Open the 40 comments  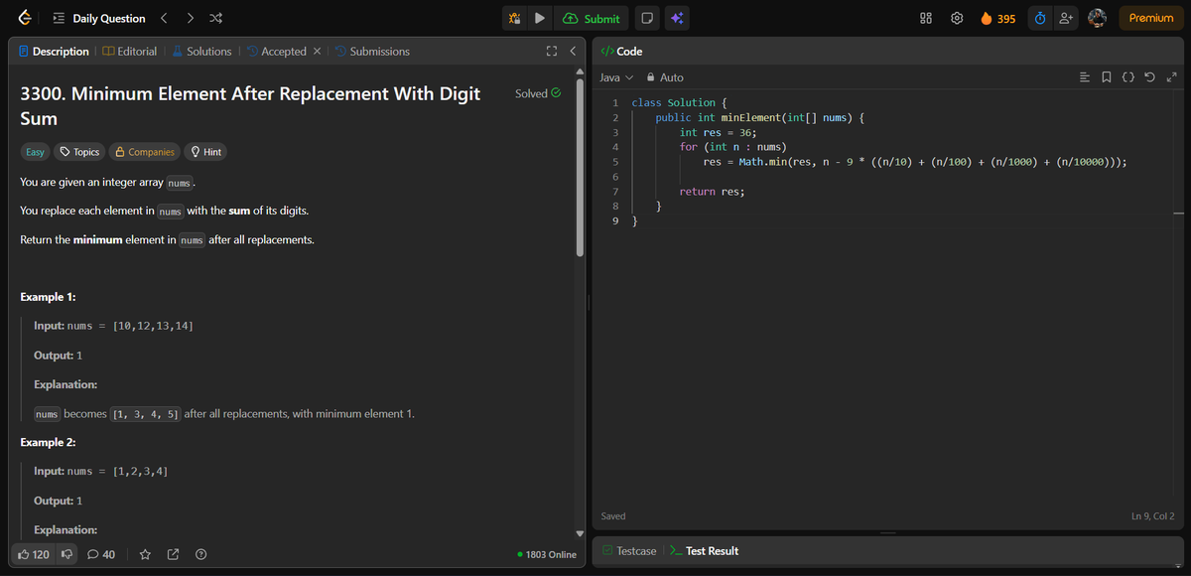click(101, 554)
